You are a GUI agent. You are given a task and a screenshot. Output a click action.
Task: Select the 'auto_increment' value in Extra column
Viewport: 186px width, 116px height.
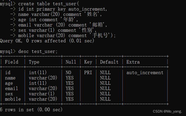coord(145,73)
